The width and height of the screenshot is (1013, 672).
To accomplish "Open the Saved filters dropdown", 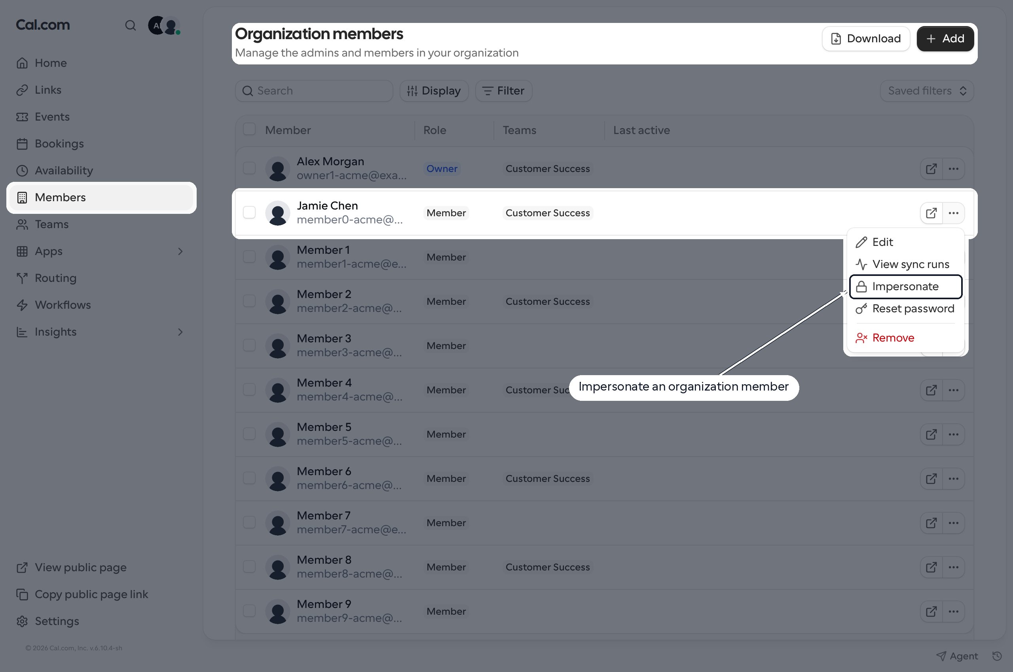I will point(927,91).
